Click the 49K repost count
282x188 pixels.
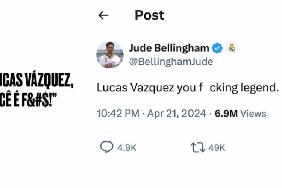217,148
